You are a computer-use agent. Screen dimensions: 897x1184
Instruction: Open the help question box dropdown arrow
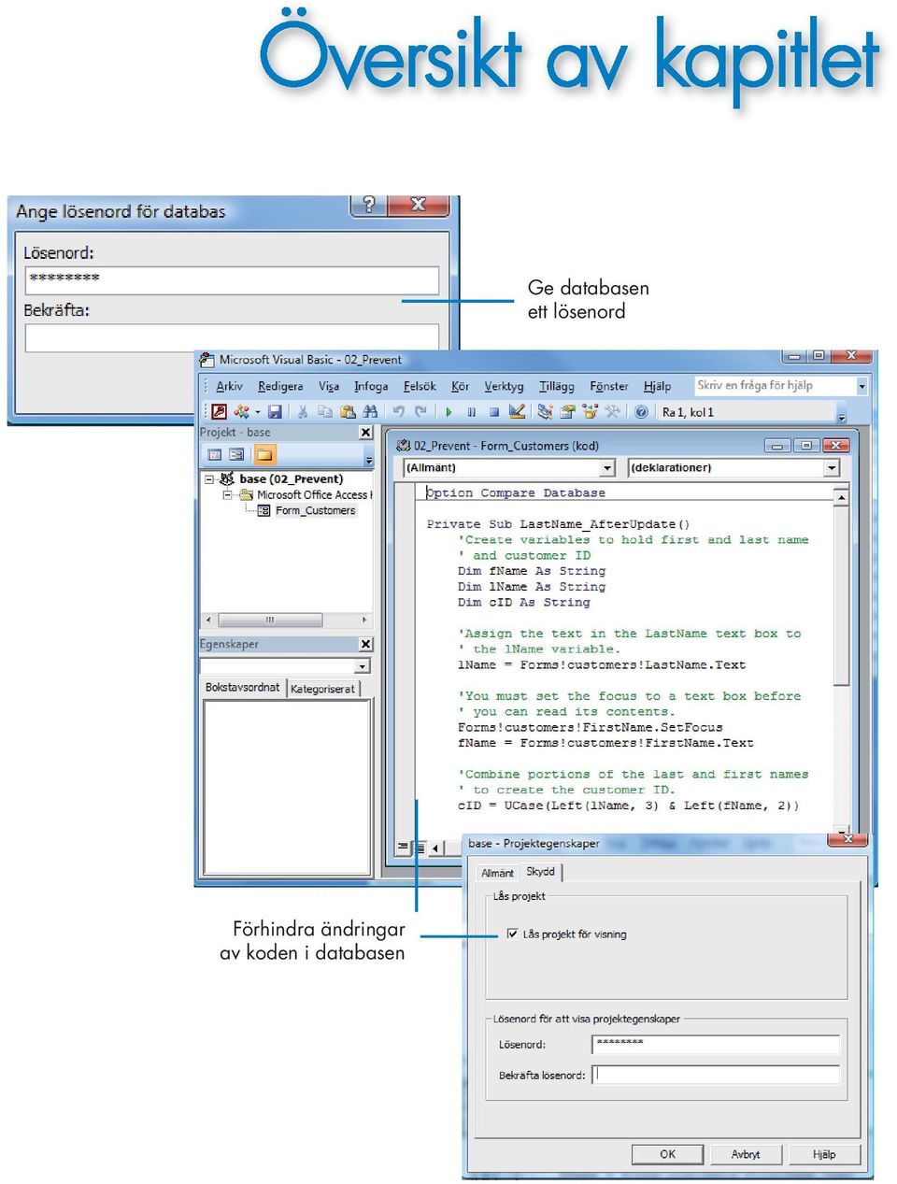tap(861, 386)
